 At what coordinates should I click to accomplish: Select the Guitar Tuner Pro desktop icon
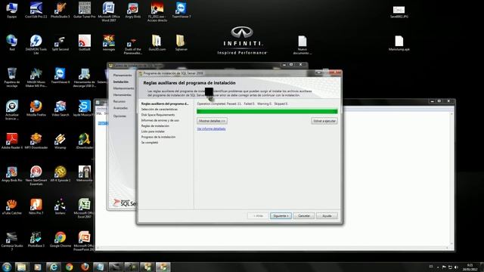pos(84,10)
